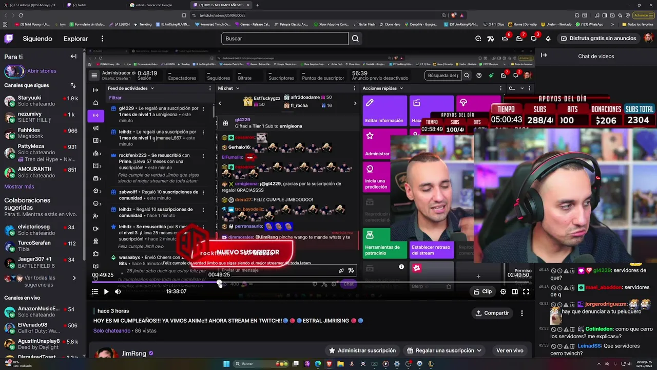Open the LA LEGION bookmark
The width and height of the screenshot is (657, 370).
coord(119,24)
